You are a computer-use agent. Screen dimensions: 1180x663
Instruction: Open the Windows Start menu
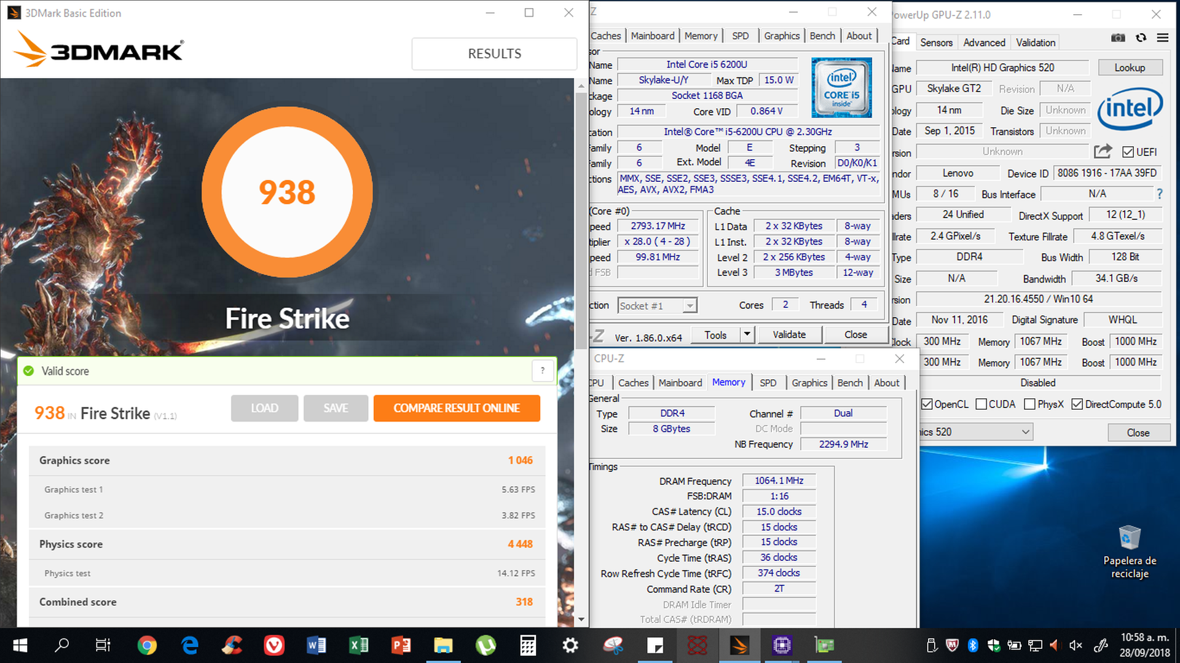20,645
